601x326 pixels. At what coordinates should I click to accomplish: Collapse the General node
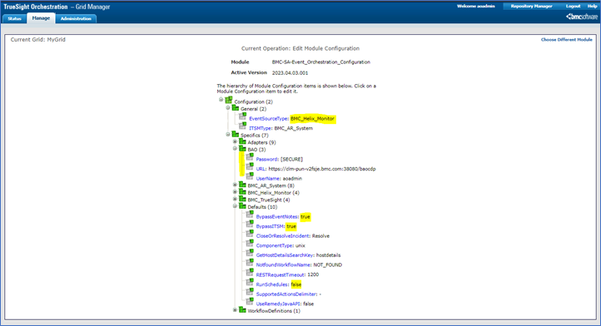pos(228,107)
